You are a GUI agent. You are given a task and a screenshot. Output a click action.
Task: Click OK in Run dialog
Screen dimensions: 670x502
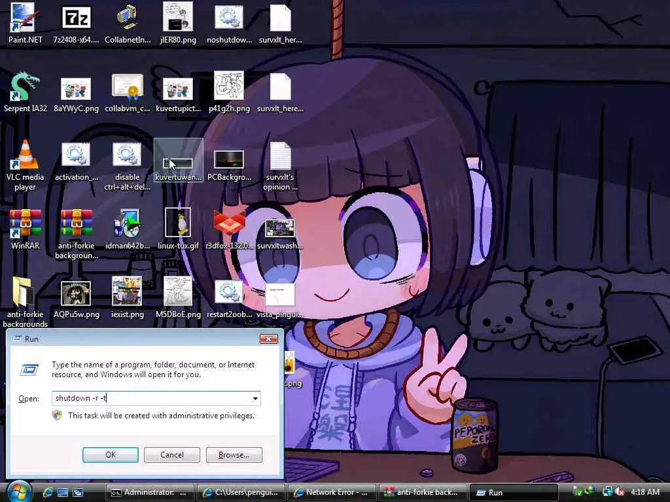[110, 455]
